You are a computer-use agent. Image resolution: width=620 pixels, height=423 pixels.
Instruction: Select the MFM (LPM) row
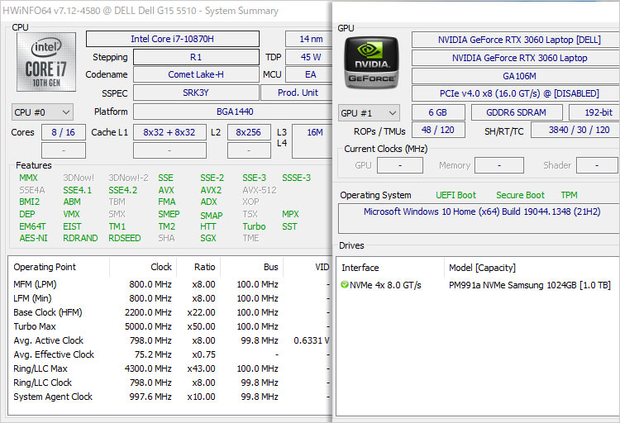click(171, 285)
